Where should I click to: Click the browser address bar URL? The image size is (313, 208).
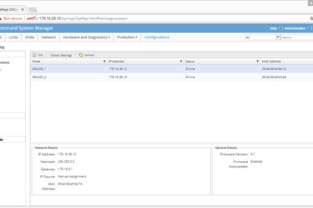(77, 18)
